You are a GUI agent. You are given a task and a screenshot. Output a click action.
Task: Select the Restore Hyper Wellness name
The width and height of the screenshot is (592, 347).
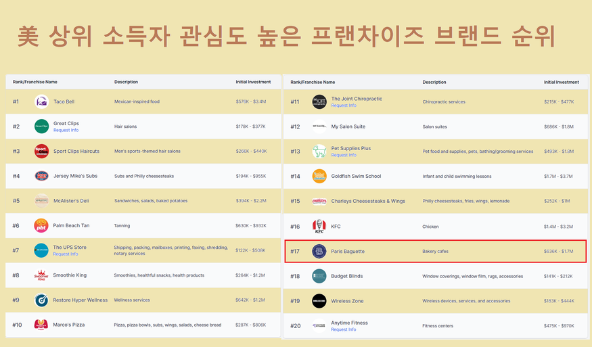[81, 300]
